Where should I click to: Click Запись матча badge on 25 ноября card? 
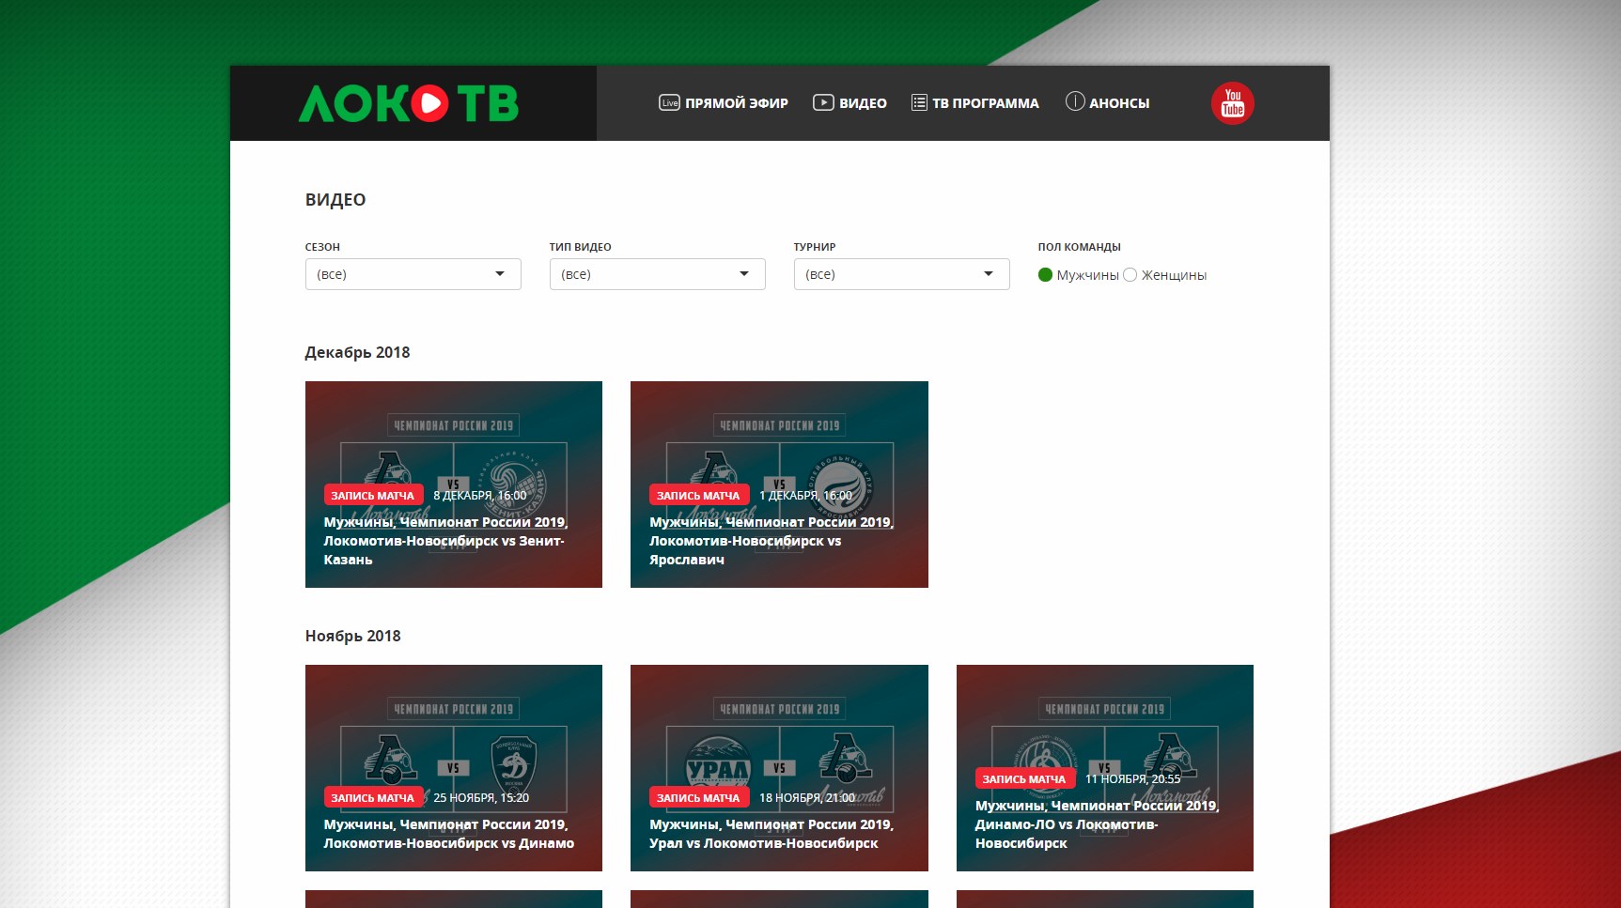pos(373,797)
